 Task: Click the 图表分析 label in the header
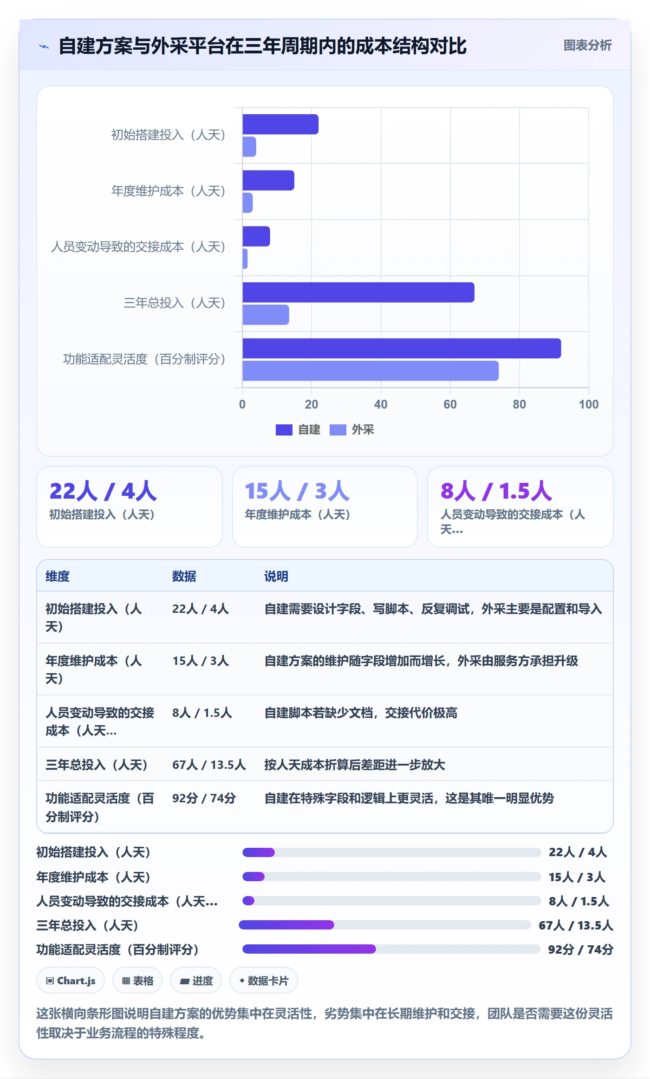(587, 45)
